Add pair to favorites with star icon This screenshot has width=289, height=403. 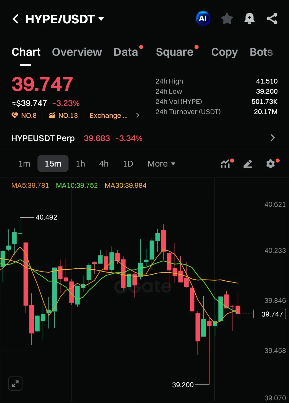coord(227,19)
